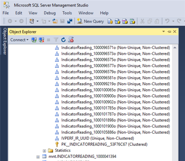185x161 pixels.
Task: Click the Open File folder icon
Action: coord(55,21)
